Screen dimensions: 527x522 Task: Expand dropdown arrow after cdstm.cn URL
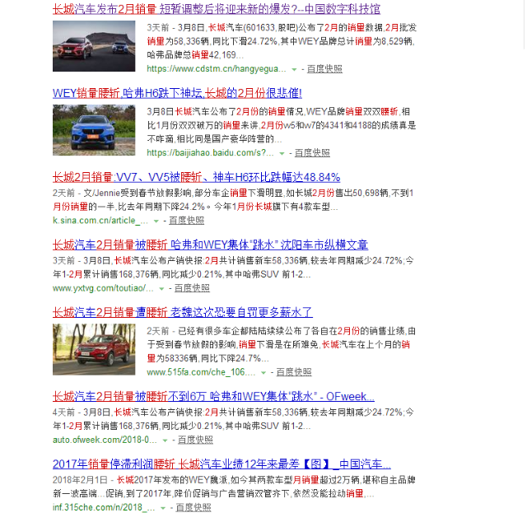[294, 69]
